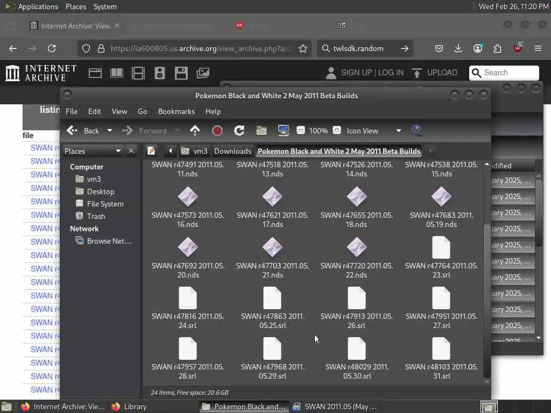Click Firefox back arrow
The width and height of the screenshot is (551, 413).
tap(13, 48)
